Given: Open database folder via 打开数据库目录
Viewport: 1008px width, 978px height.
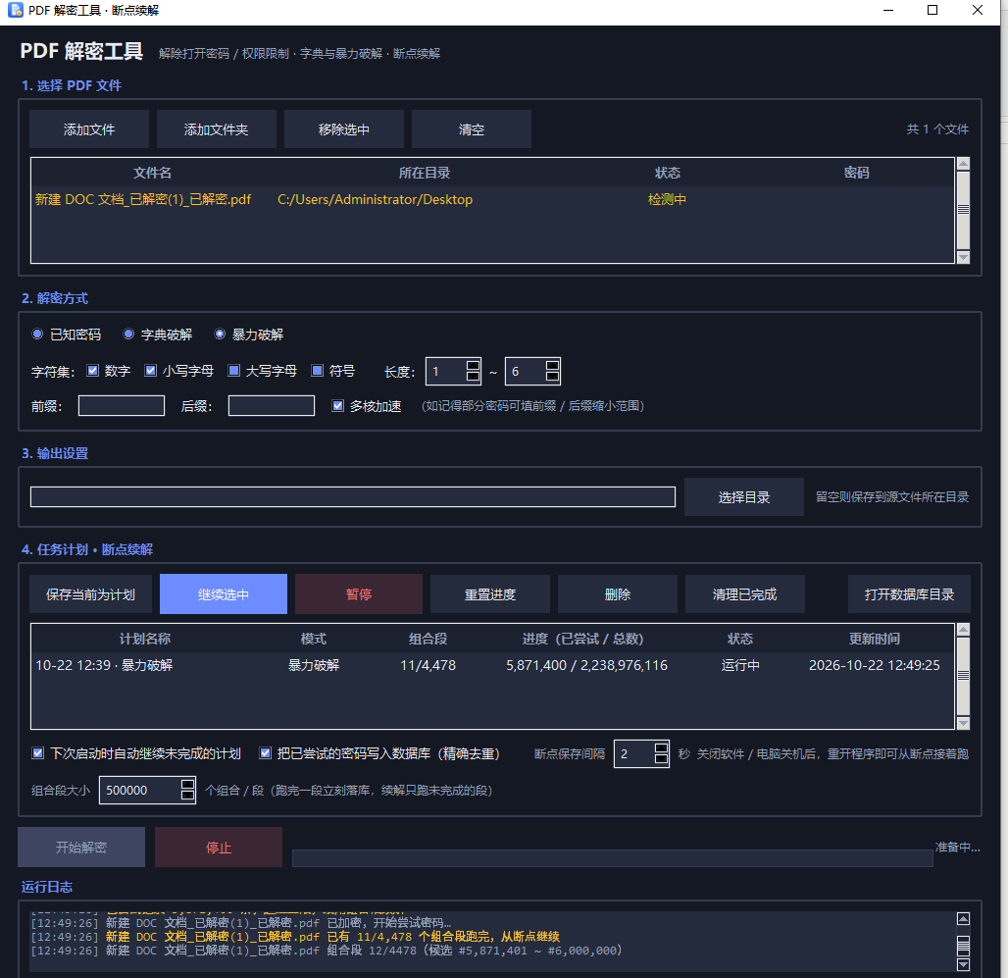Looking at the screenshot, I should pos(909,594).
